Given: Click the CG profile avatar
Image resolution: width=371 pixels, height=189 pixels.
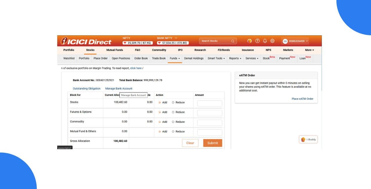Looking at the screenshot, I should pyautogui.click(x=285, y=41).
